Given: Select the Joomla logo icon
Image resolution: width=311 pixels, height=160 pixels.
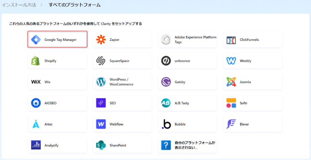Looking at the screenshot, I should (231, 82).
